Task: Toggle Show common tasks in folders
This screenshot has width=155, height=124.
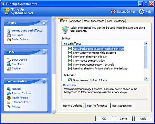Action: click(70, 80)
